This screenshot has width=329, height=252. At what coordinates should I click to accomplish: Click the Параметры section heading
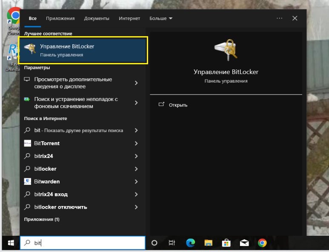[x=37, y=68]
